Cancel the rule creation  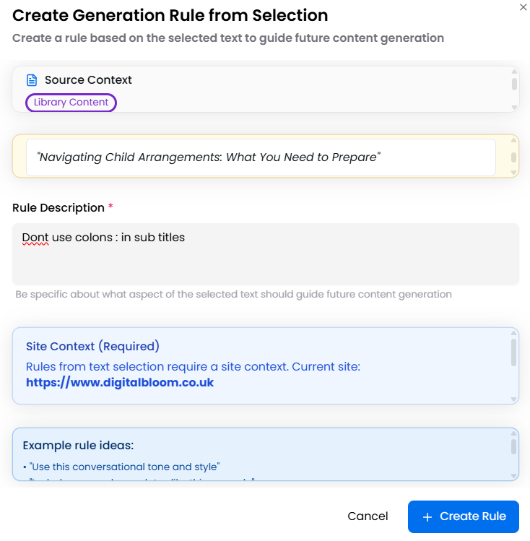tap(368, 516)
